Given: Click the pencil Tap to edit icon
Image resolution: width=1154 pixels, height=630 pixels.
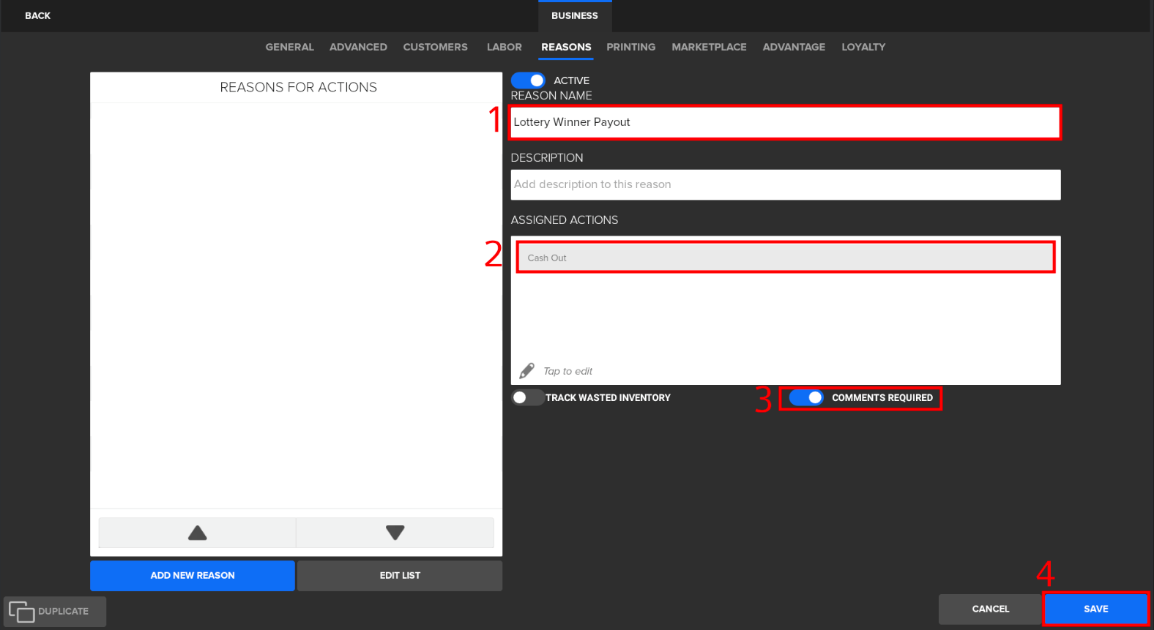Looking at the screenshot, I should point(526,371).
